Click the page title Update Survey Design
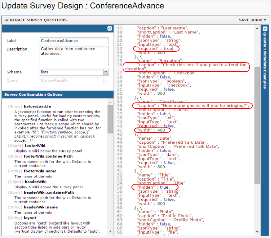The width and height of the screenshot is (271, 238). click(83, 6)
